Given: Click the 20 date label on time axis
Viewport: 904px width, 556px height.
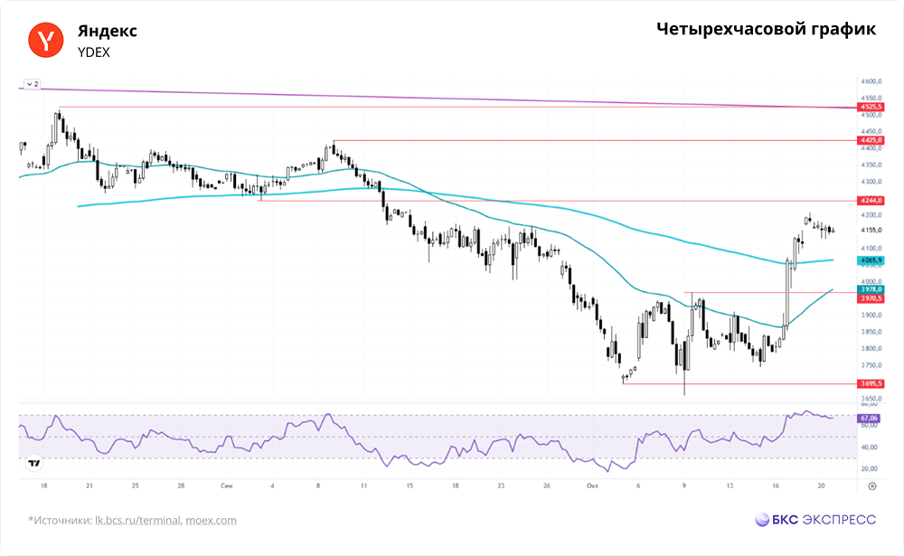Looking at the screenshot, I should tap(822, 486).
